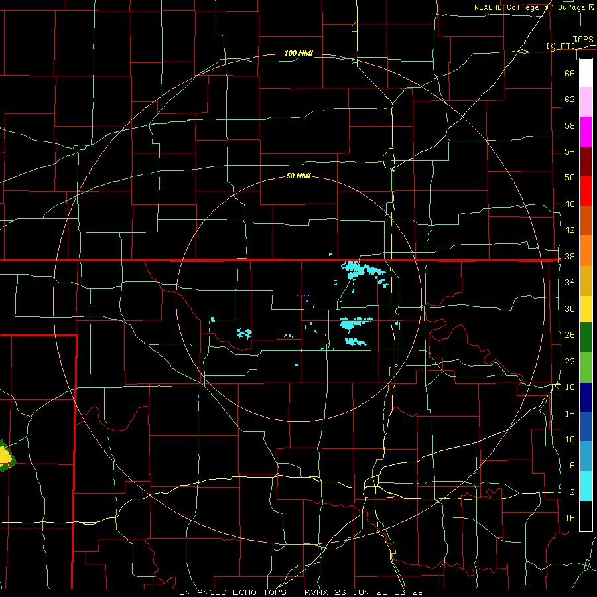
Task: Click the legend value '2'
Action: coord(572,492)
